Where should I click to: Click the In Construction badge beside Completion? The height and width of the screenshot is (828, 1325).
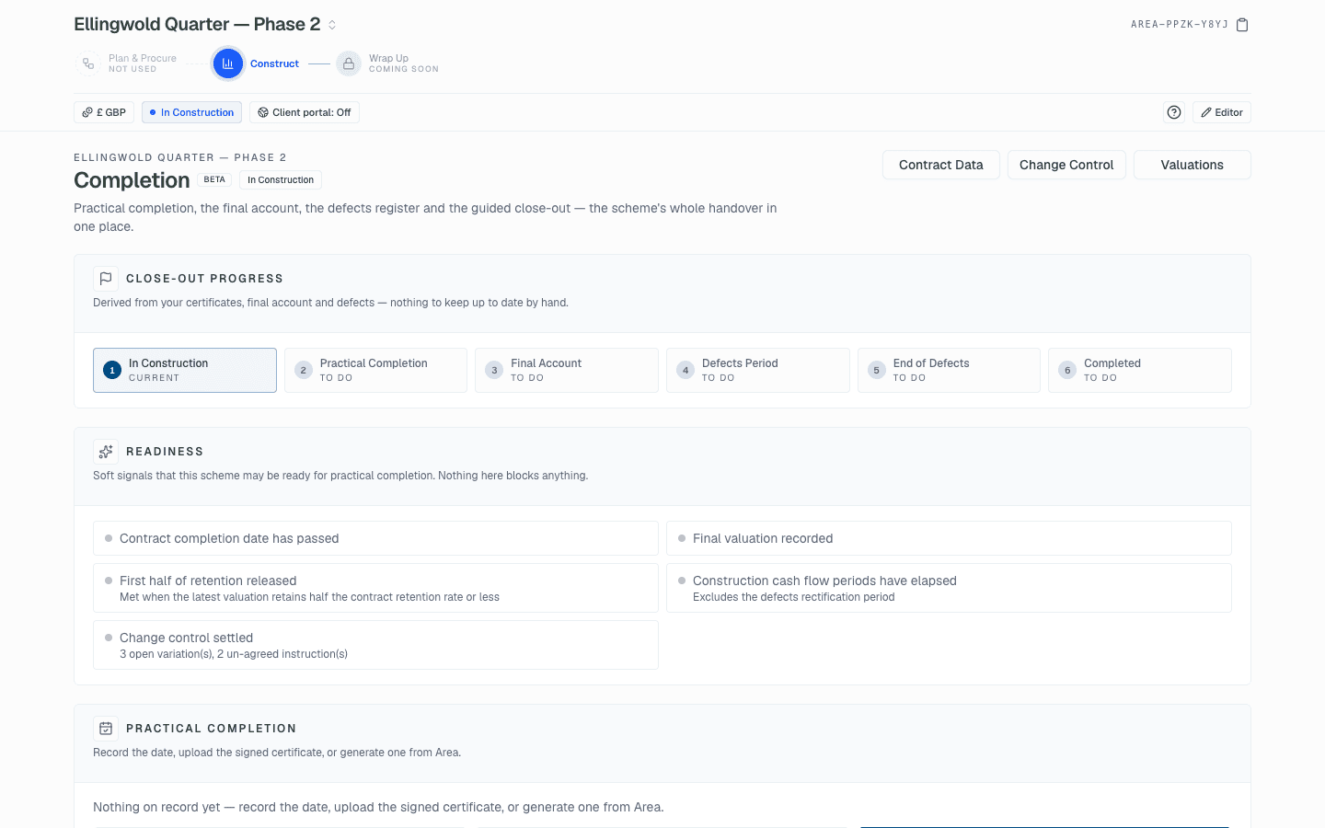point(281,180)
